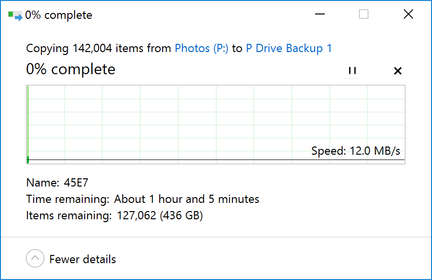432x280 pixels.
Task: Click the black speed line in graph
Action: pyautogui.click(x=216, y=160)
